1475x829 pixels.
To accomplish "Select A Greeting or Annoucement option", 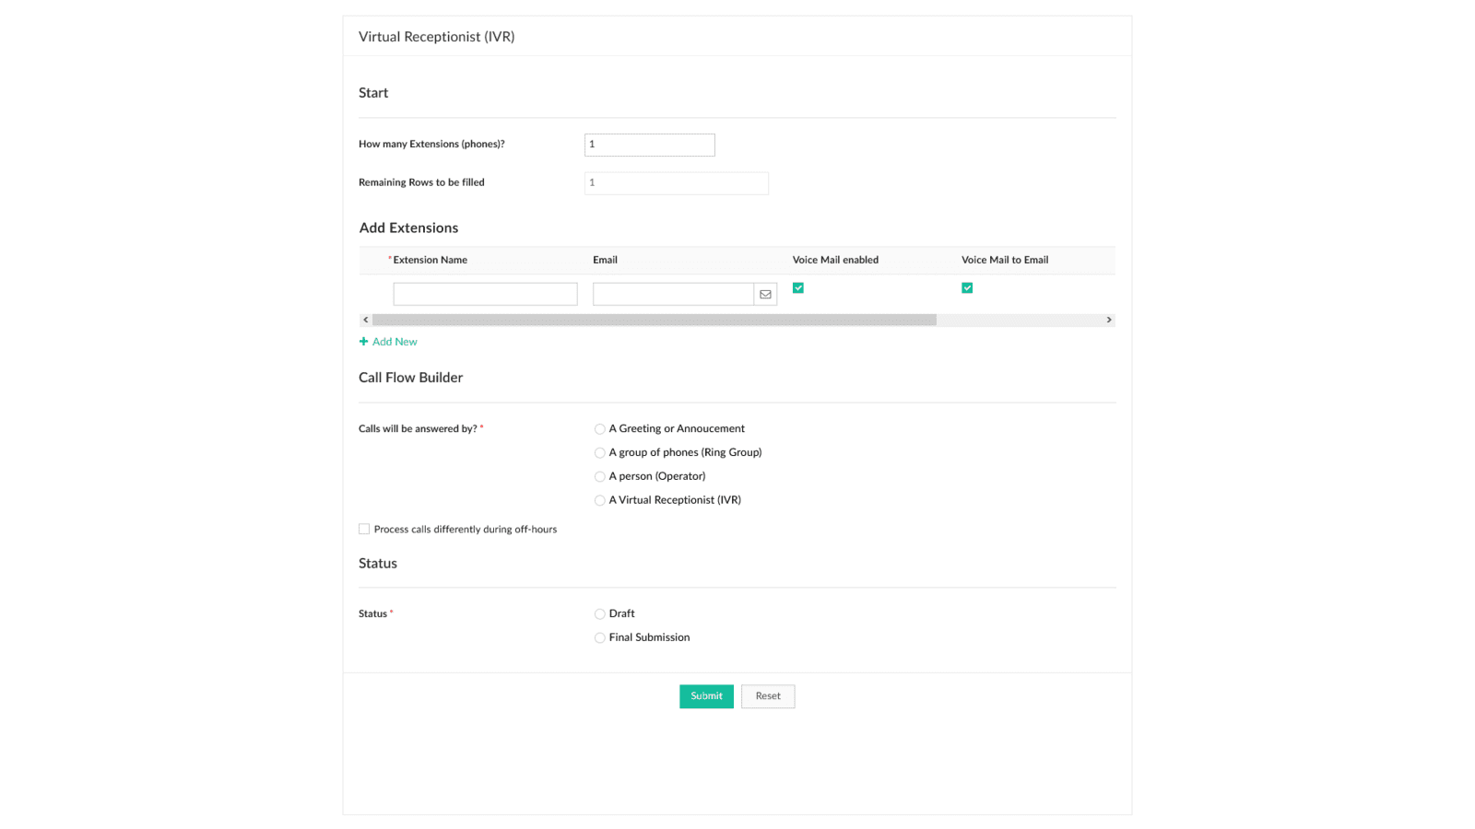I will [x=600, y=429].
